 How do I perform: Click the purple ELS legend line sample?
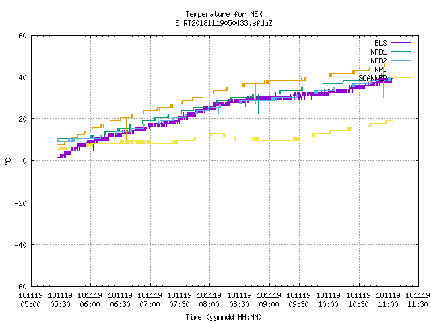(x=401, y=43)
